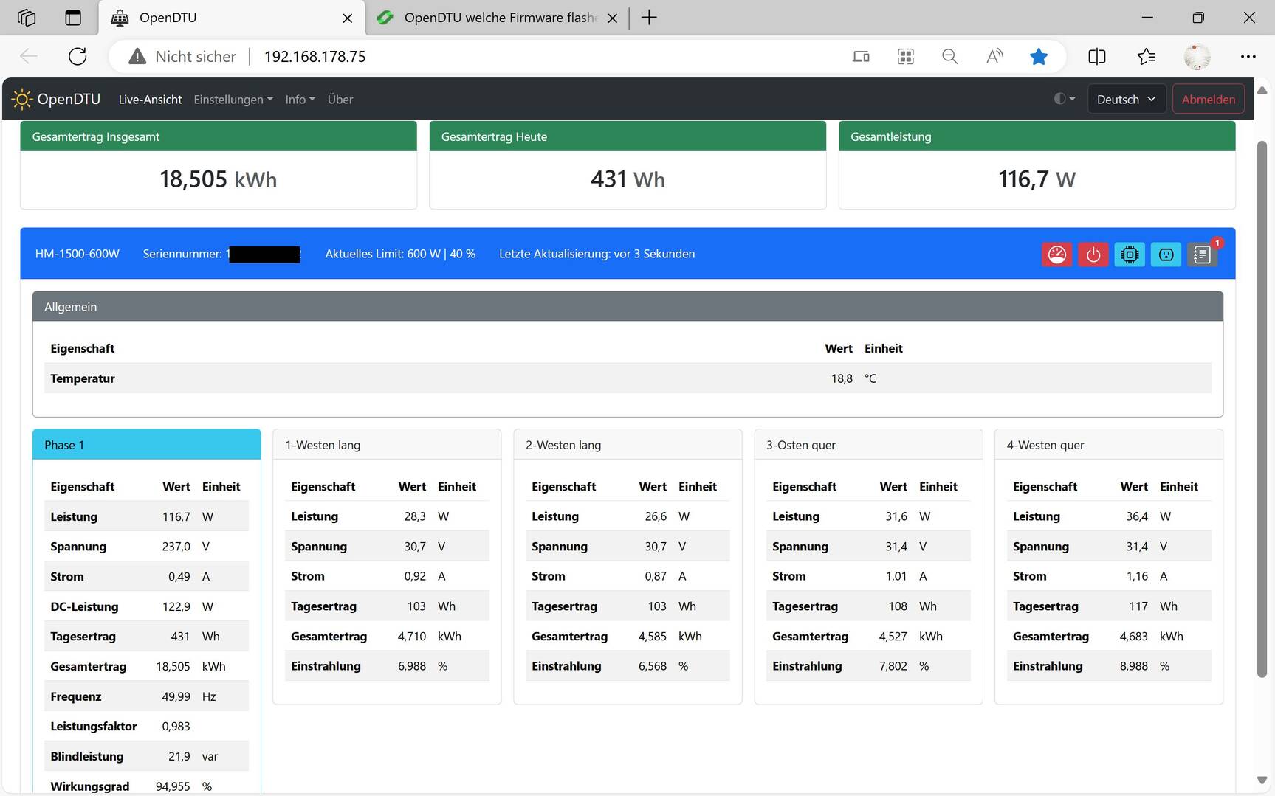Click the Phase 1 Frequenz 49,99 value

176,696
